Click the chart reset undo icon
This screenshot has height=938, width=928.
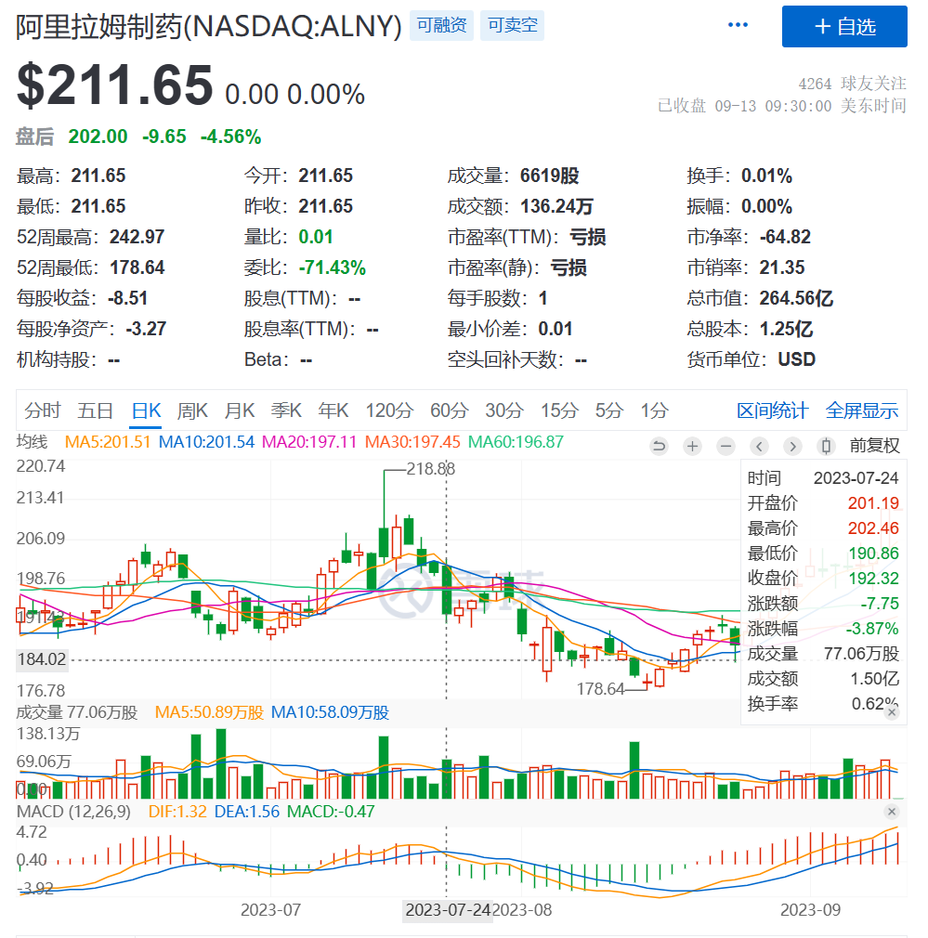[659, 446]
